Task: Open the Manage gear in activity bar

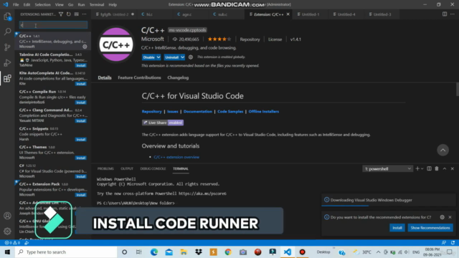Action: coord(7,231)
